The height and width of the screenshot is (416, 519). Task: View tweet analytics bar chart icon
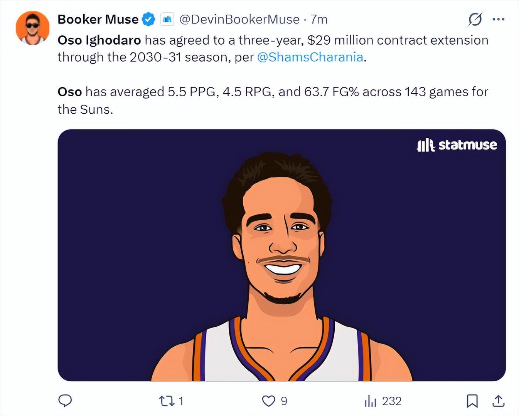coord(370,401)
